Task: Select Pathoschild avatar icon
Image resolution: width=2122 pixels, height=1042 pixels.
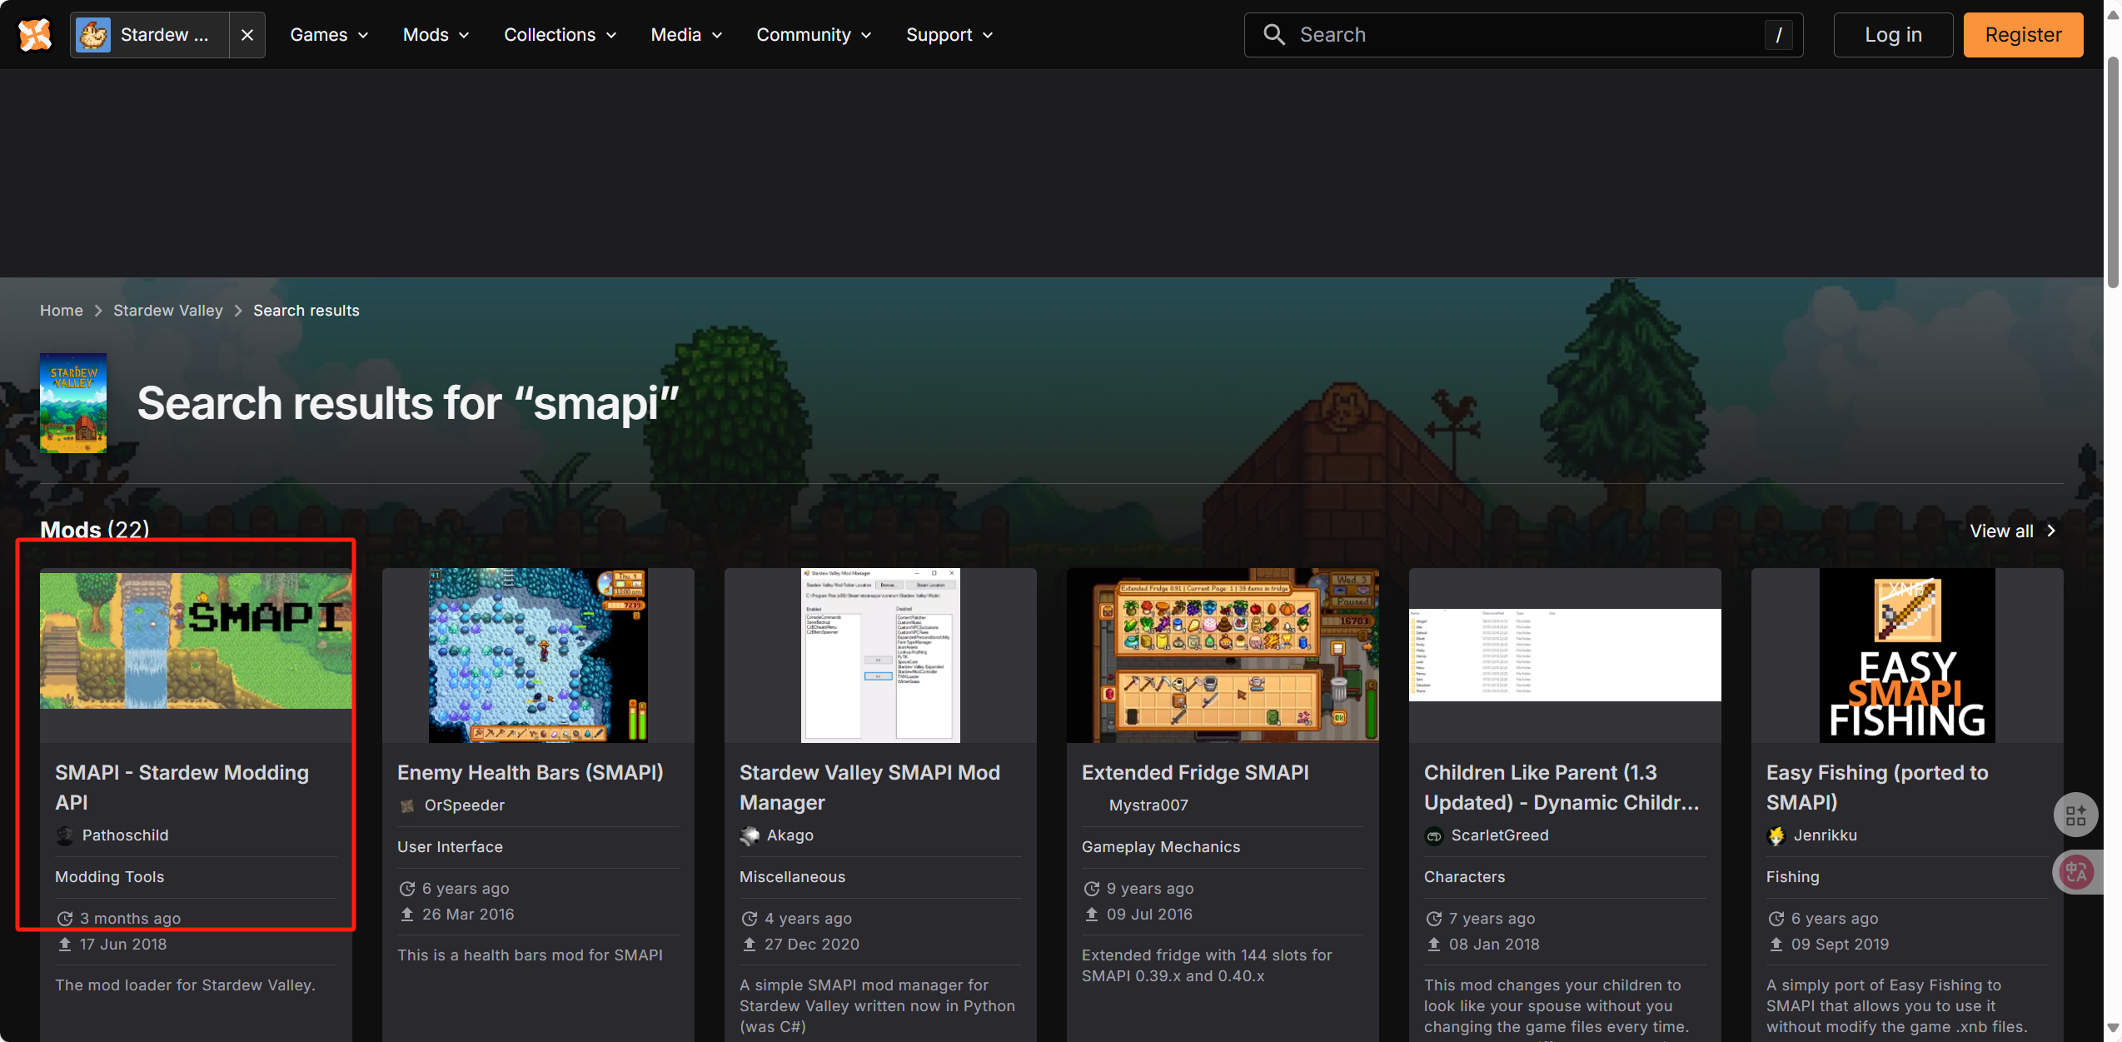Action: tap(64, 835)
